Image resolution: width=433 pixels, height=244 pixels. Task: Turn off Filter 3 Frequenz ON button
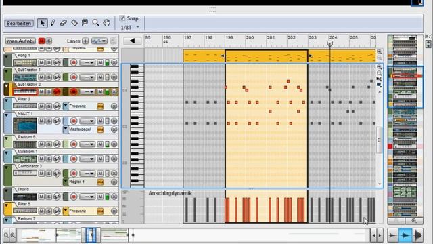point(100,106)
